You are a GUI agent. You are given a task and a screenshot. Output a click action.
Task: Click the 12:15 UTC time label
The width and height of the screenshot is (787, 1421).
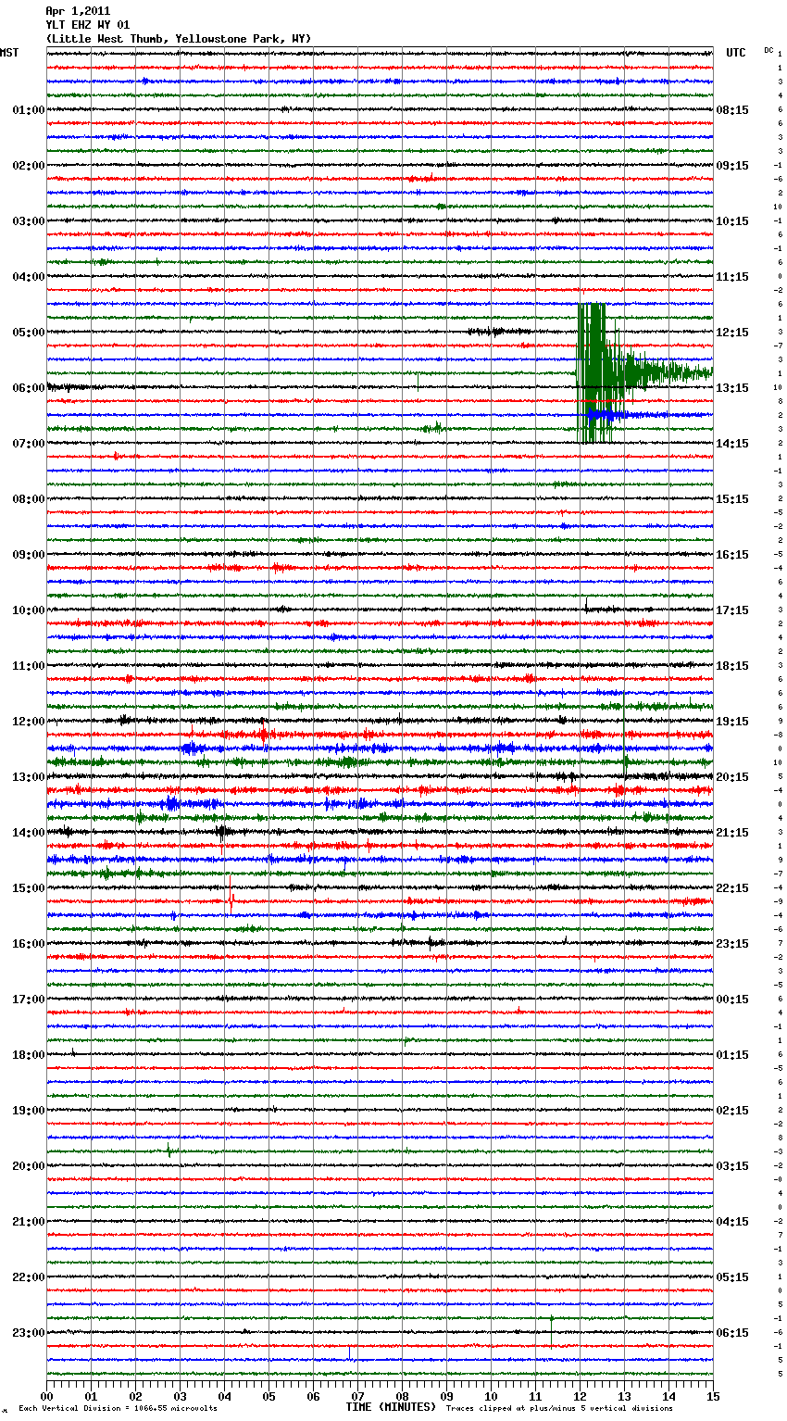[x=732, y=333]
